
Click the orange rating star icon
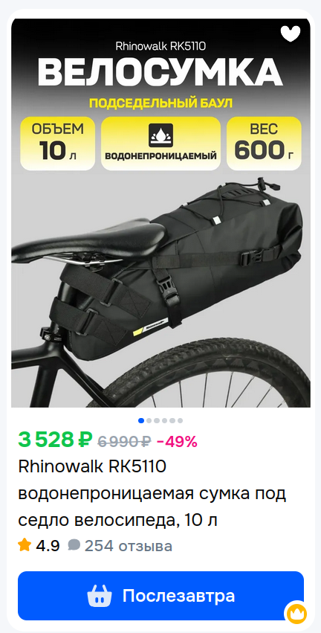25,545
